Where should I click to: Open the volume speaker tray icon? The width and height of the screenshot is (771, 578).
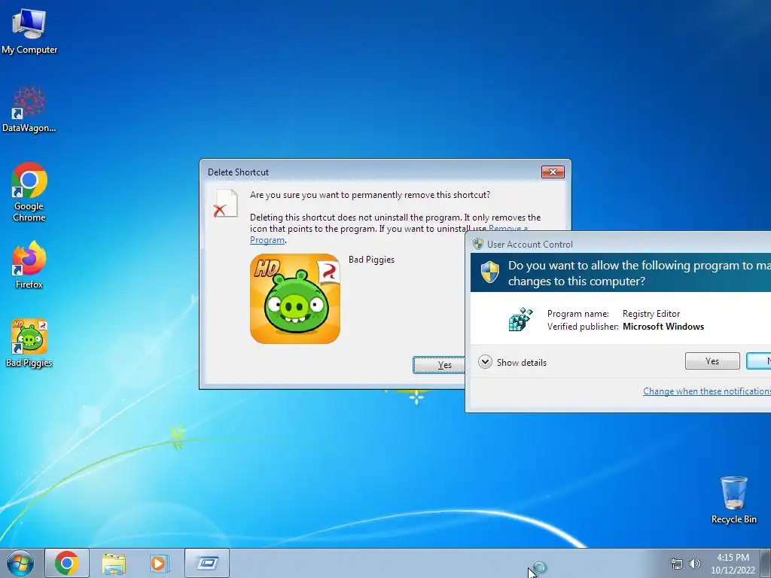tap(694, 564)
